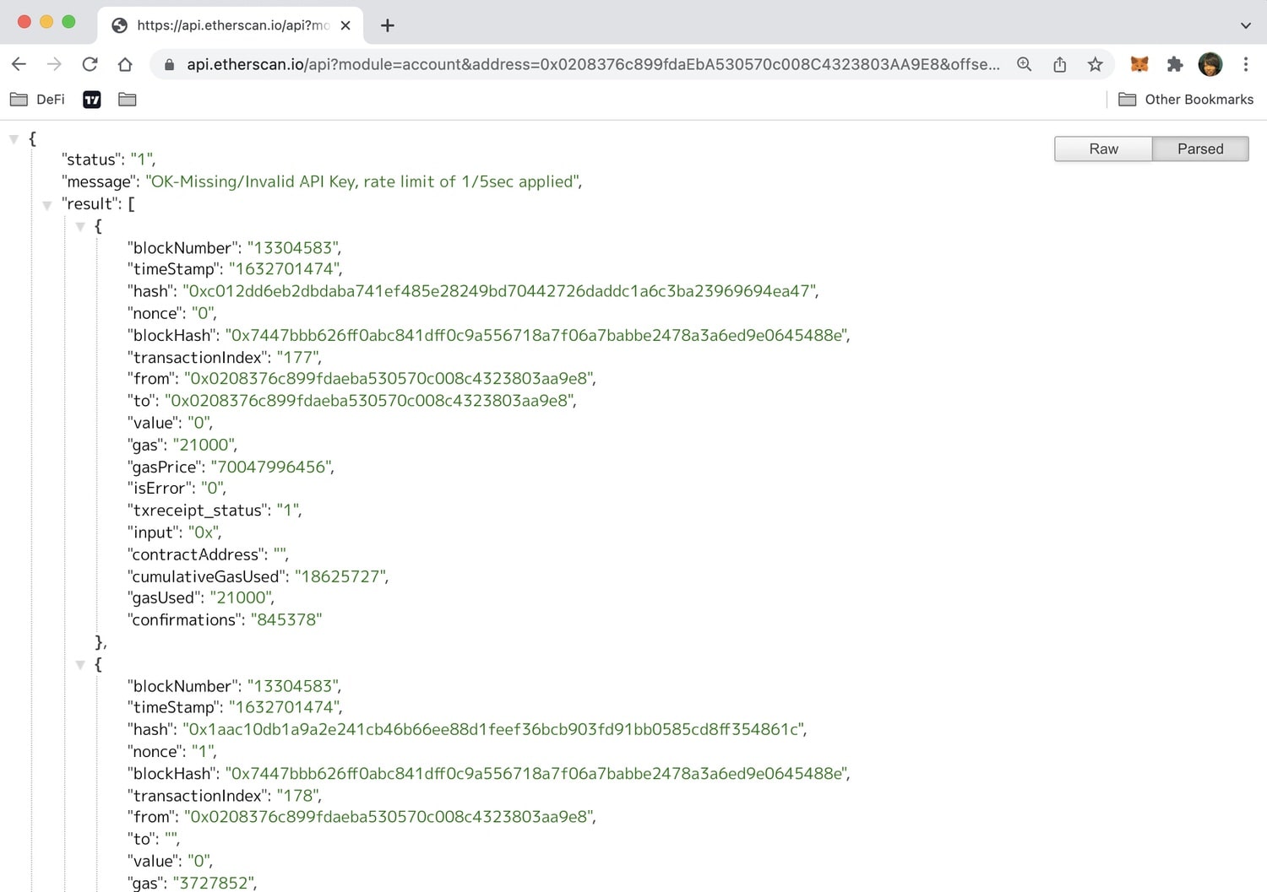Click the "contractAddress" key

(x=196, y=554)
